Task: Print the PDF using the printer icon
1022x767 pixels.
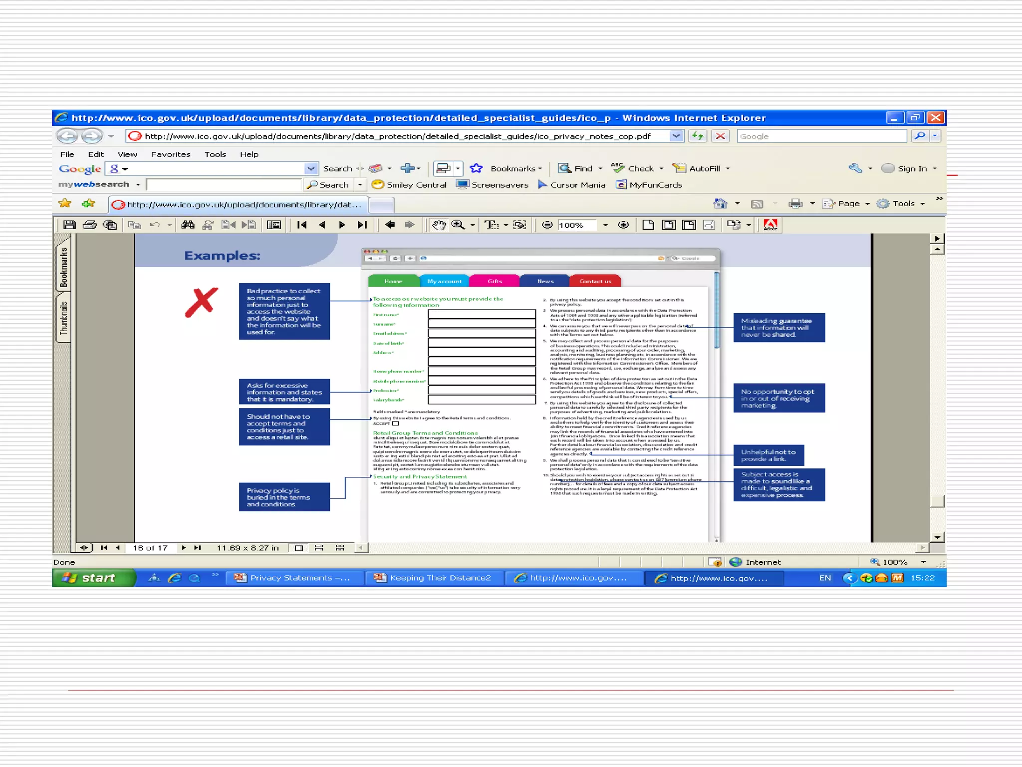Action: (90, 225)
